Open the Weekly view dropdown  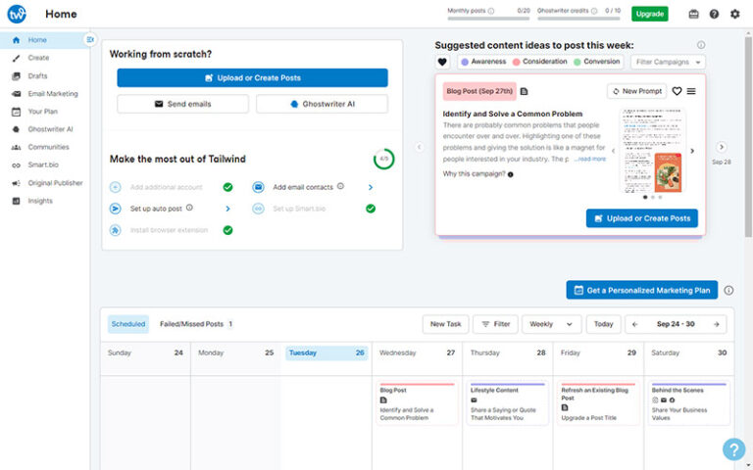(551, 324)
